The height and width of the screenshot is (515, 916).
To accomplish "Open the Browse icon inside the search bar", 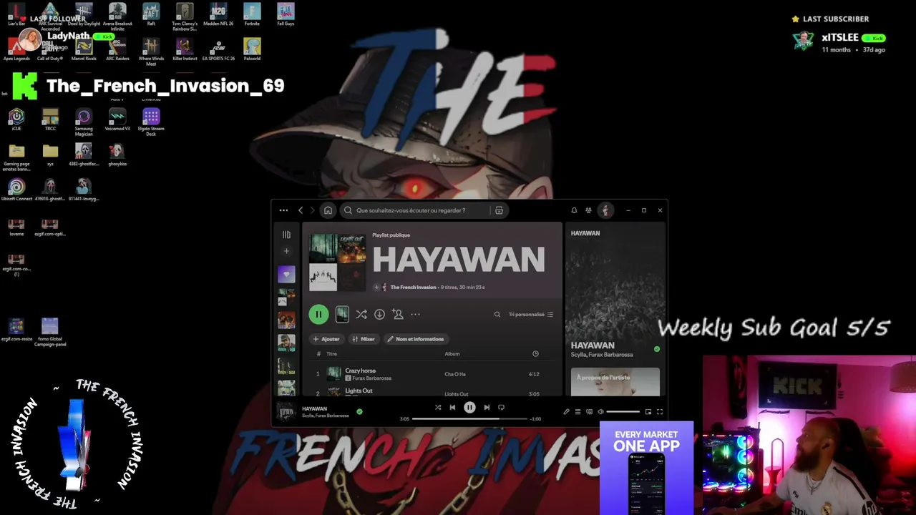I will tap(499, 210).
